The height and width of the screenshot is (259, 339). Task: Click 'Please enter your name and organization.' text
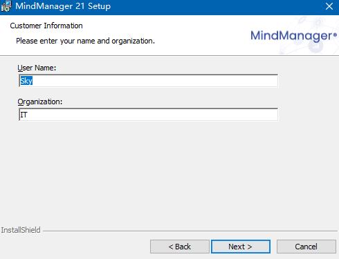point(85,41)
